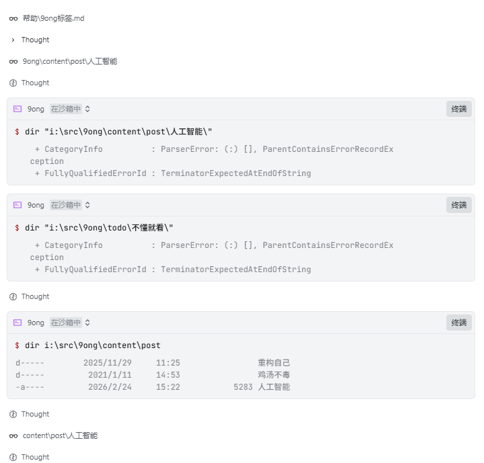Click the glasses icon beside 帮助\9ong标签.md
484x463 pixels.
(13, 19)
